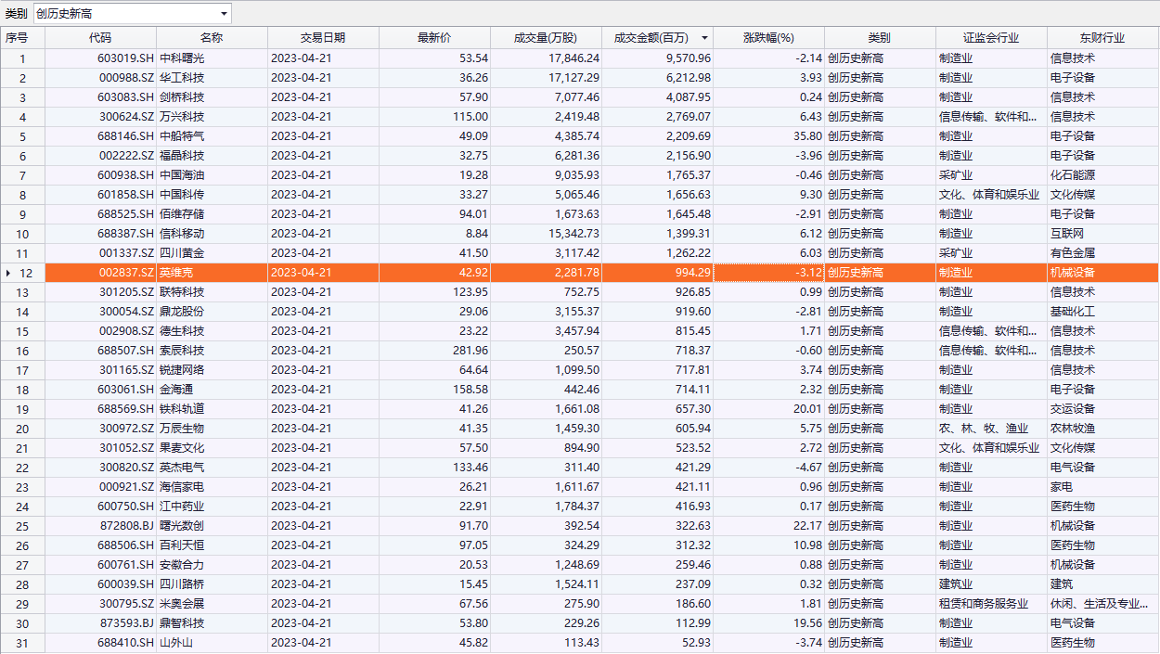Sort by 交易日期 column header
Viewport: 1160px width, 654px height.
click(x=323, y=38)
